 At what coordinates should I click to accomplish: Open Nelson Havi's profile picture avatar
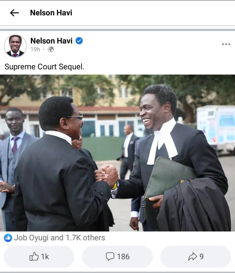15,46
